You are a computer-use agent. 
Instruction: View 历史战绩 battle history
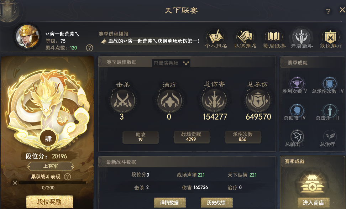(x=216, y=203)
